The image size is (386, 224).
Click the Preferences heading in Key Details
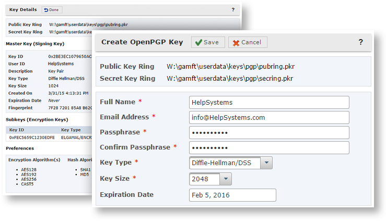pyautogui.click(x=20, y=148)
